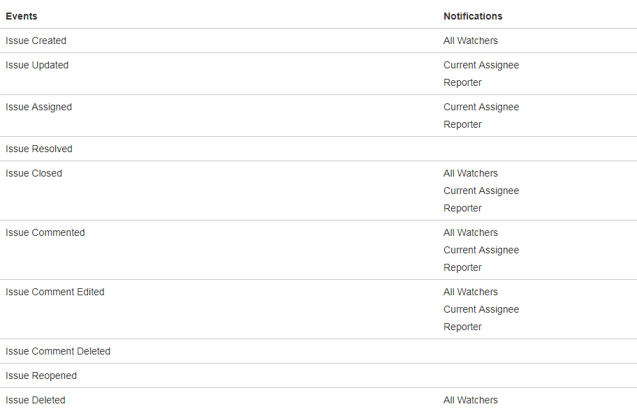
Task: Select the Issue Commented event
Action: 45,232
